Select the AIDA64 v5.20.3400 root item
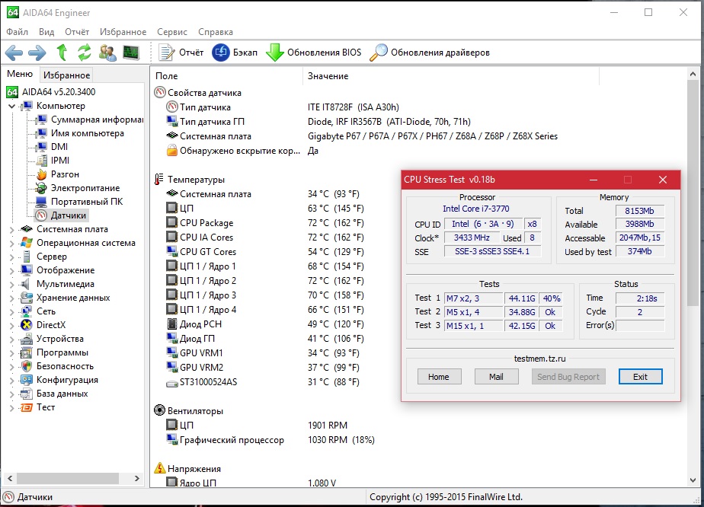The height and width of the screenshot is (507, 704). pyautogui.click(x=51, y=92)
